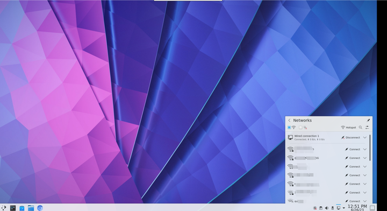The width and height of the screenshot is (387, 211).
Task: Connect to the fourth listed Wi-Fi network
Action: [353, 175]
